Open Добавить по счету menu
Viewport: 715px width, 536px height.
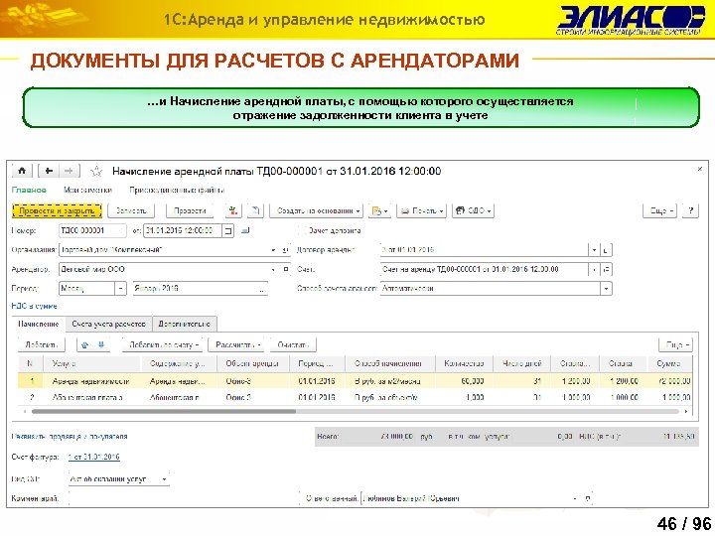pyautogui.click(x=163, y=345)
